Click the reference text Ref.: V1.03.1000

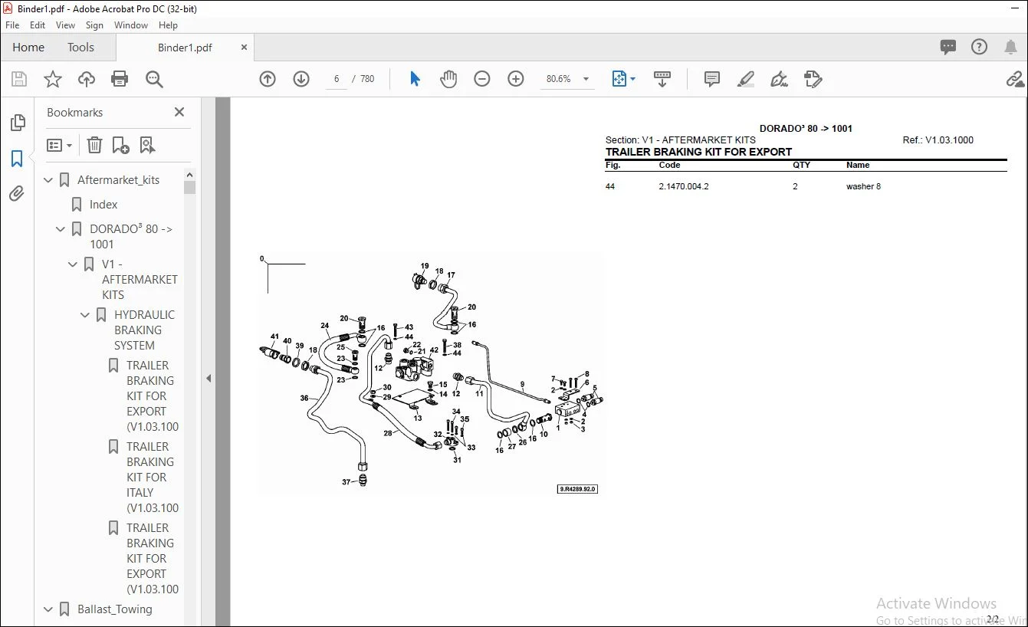click(938, 140)
